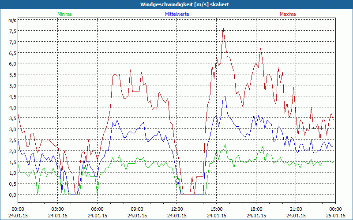This screenshot has width=353, height=220.
Task: Click the 03:00 time axis label
Action: pos(58,209)
